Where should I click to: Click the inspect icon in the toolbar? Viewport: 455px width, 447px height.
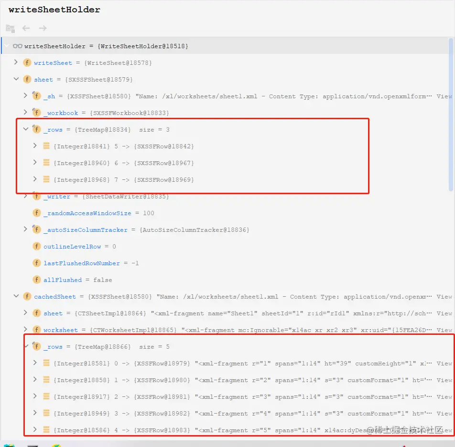click(10, 28)
